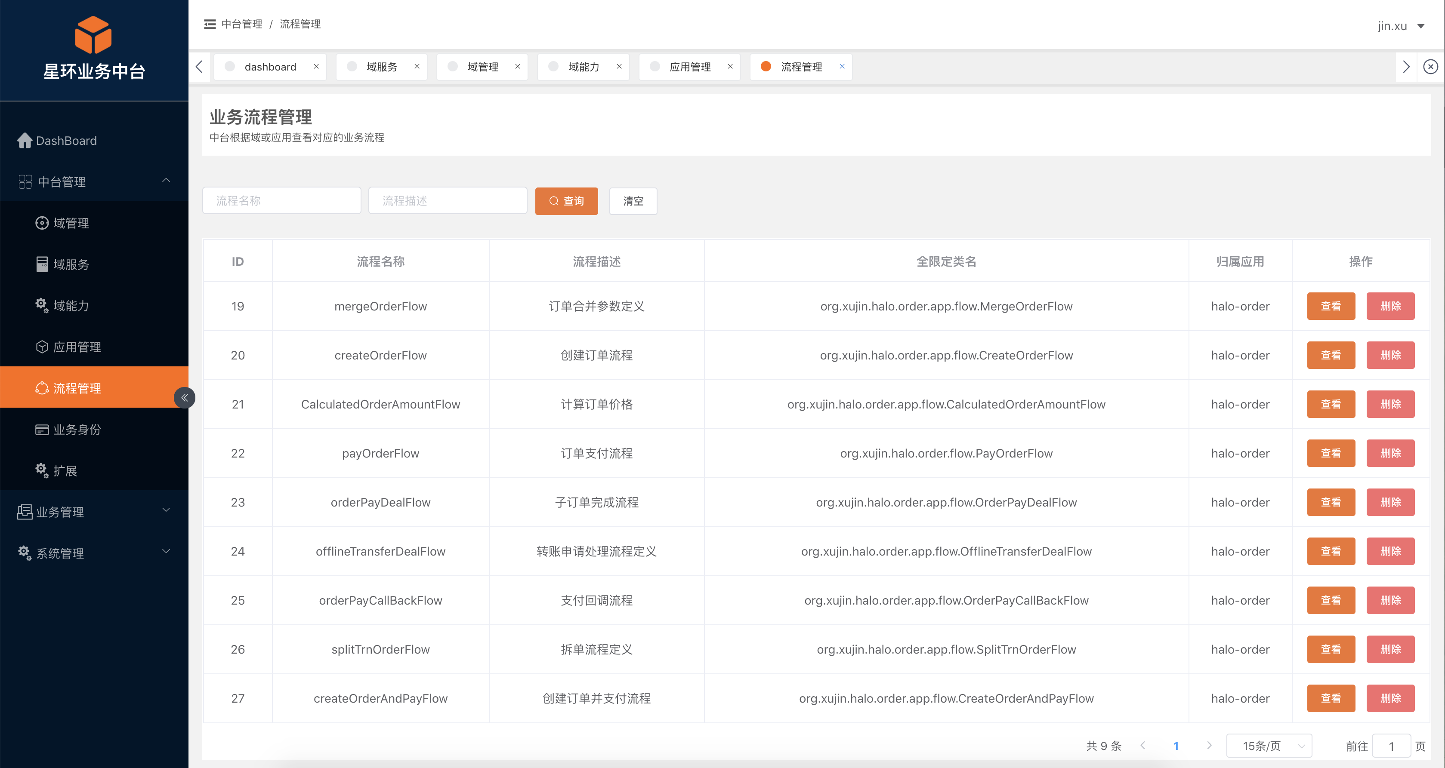Open 应用管理 in the sidebar
1445x768 pixels.
(x=94, y=347)
